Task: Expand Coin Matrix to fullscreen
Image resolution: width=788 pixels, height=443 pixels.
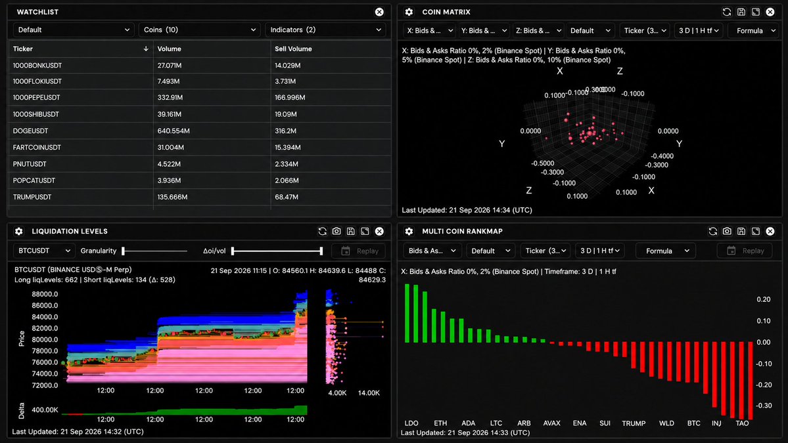Action: tap(755, 12)
